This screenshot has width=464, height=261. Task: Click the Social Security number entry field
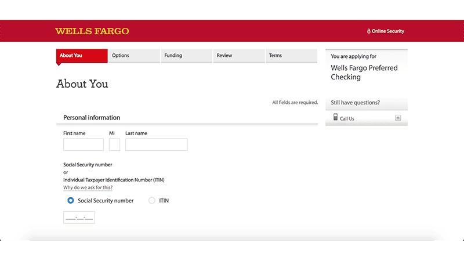[x=79, y=217]
